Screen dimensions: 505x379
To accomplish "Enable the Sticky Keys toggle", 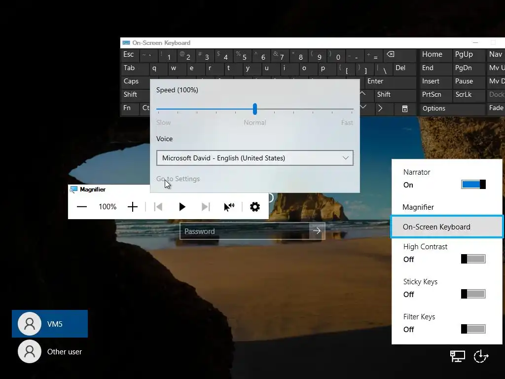I will [x=473, y=294].
